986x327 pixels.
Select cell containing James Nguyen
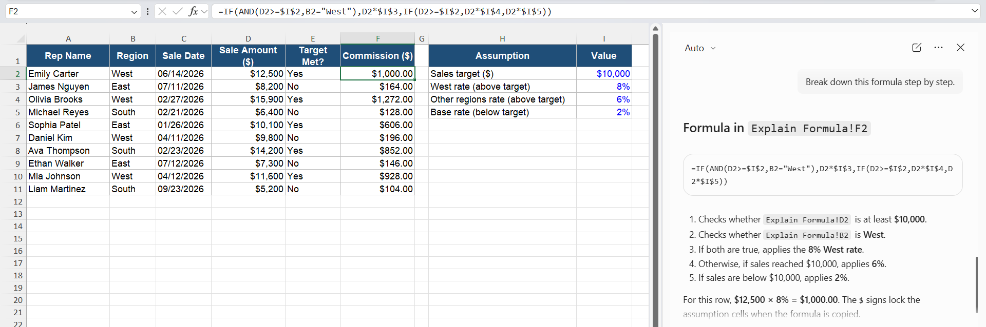click(x=68, y=87)
